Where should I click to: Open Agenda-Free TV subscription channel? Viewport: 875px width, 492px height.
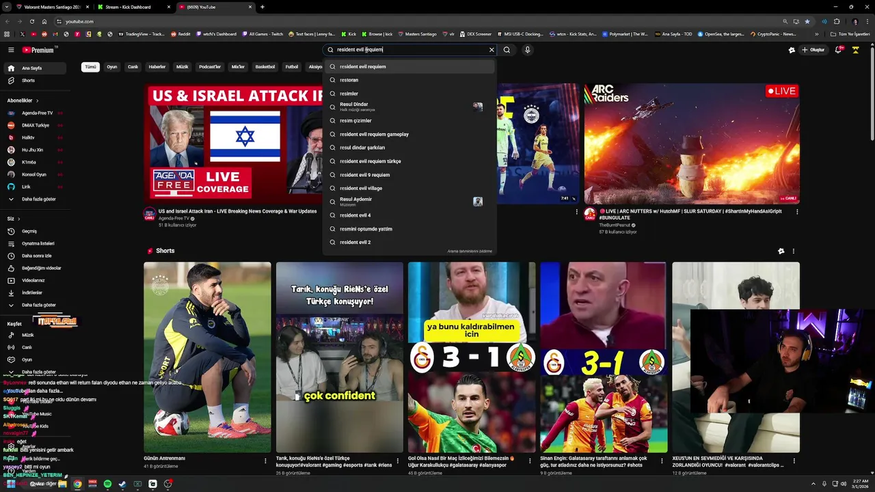[x=35, y=113]
